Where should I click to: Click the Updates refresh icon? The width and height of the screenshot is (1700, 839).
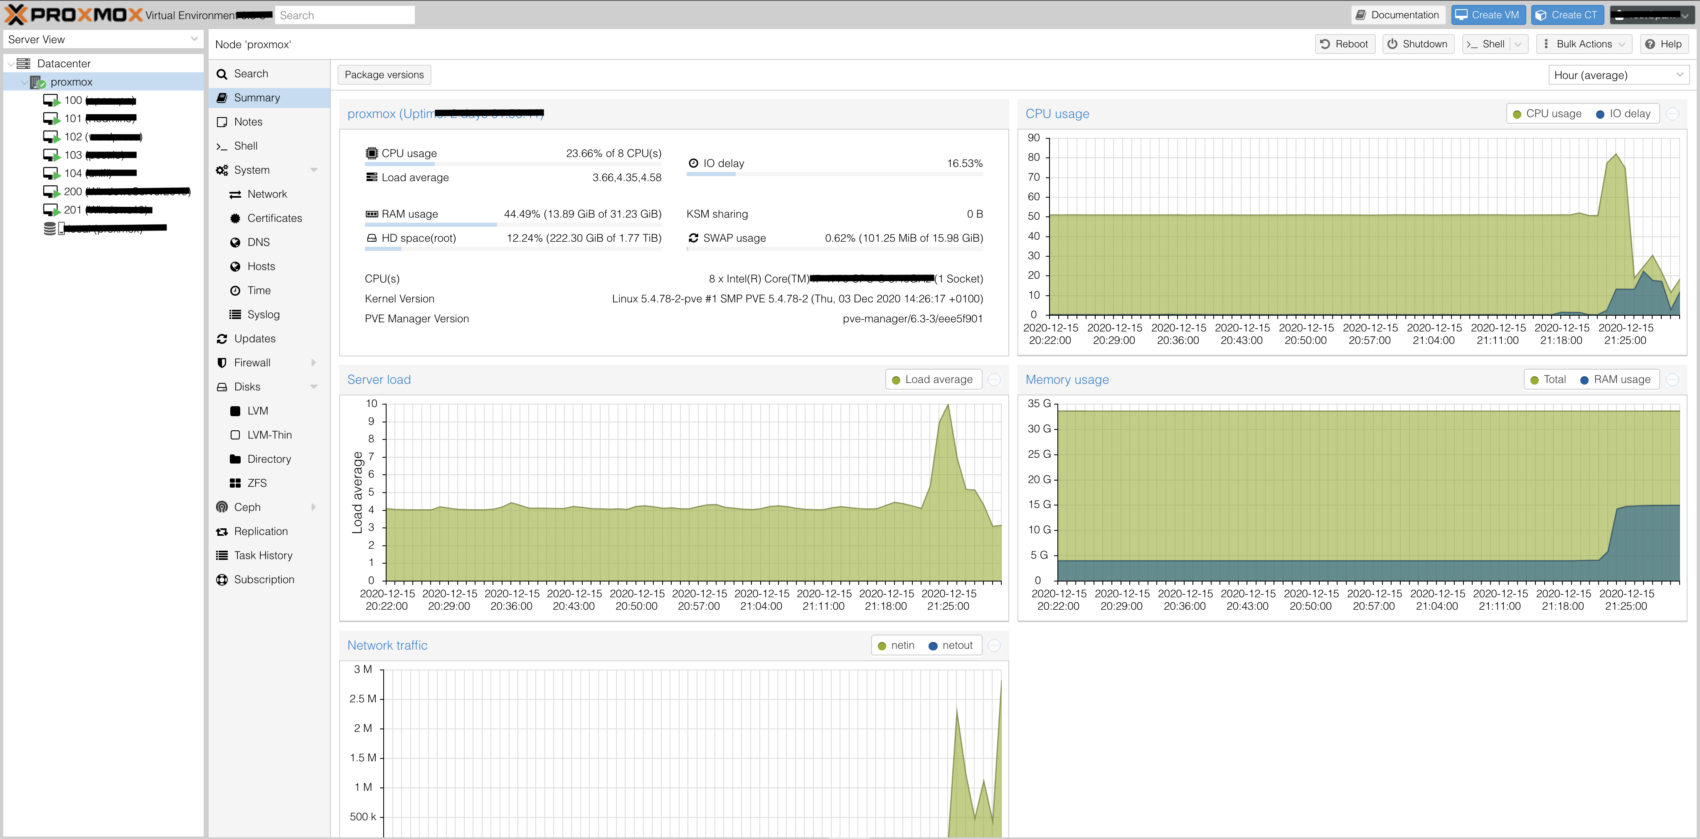(222, 339)
